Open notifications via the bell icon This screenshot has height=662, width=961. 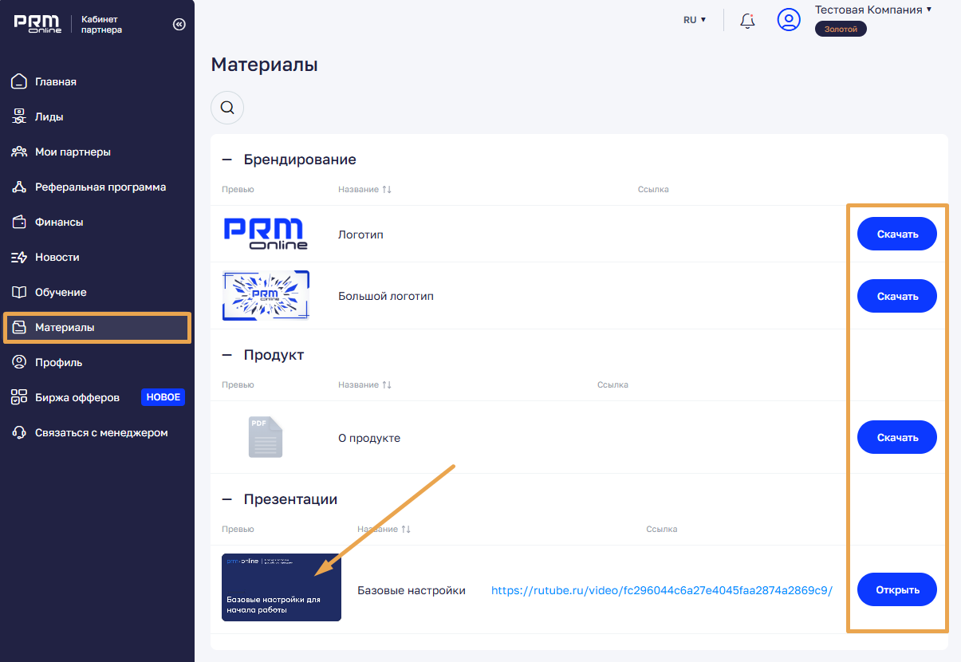(x=747, y=21)
